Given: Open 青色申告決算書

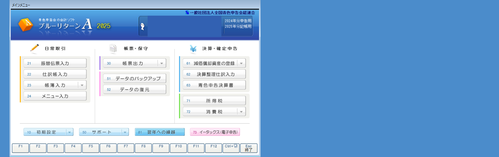Looking at the screenshot, I should [x=214, y=85].
